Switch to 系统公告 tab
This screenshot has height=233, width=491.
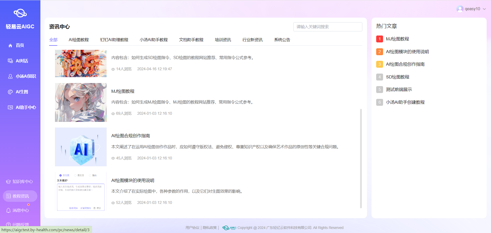pos(282,40)
